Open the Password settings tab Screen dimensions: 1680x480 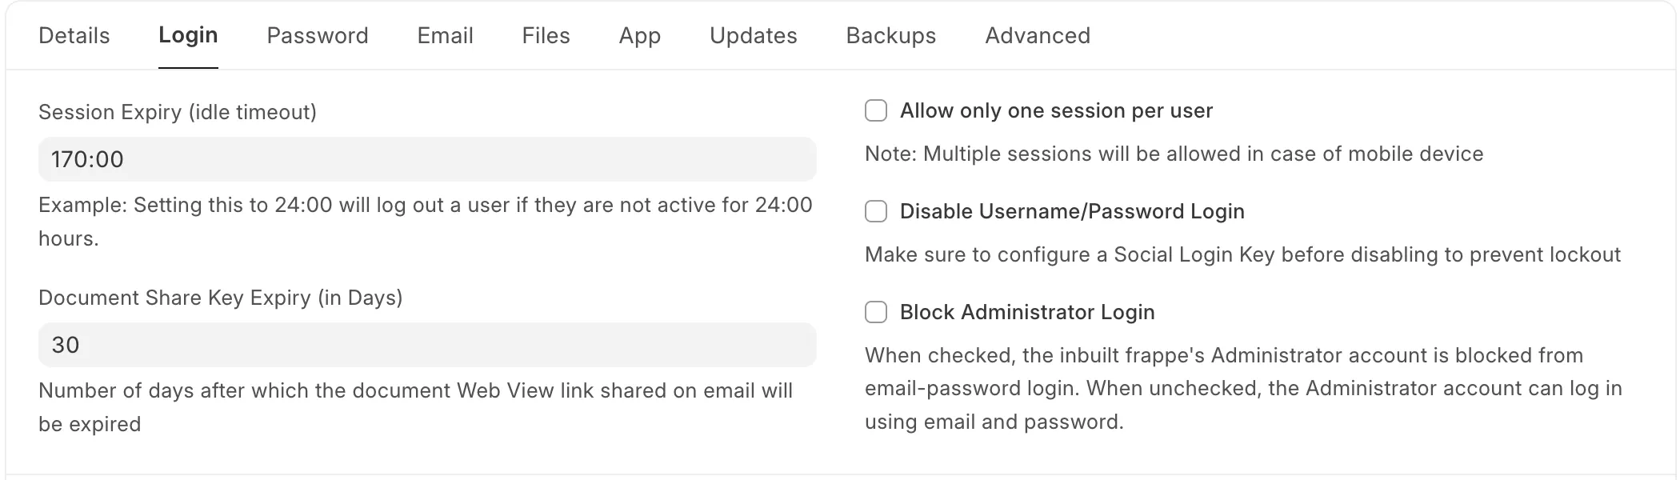click(x=318, y=36)
